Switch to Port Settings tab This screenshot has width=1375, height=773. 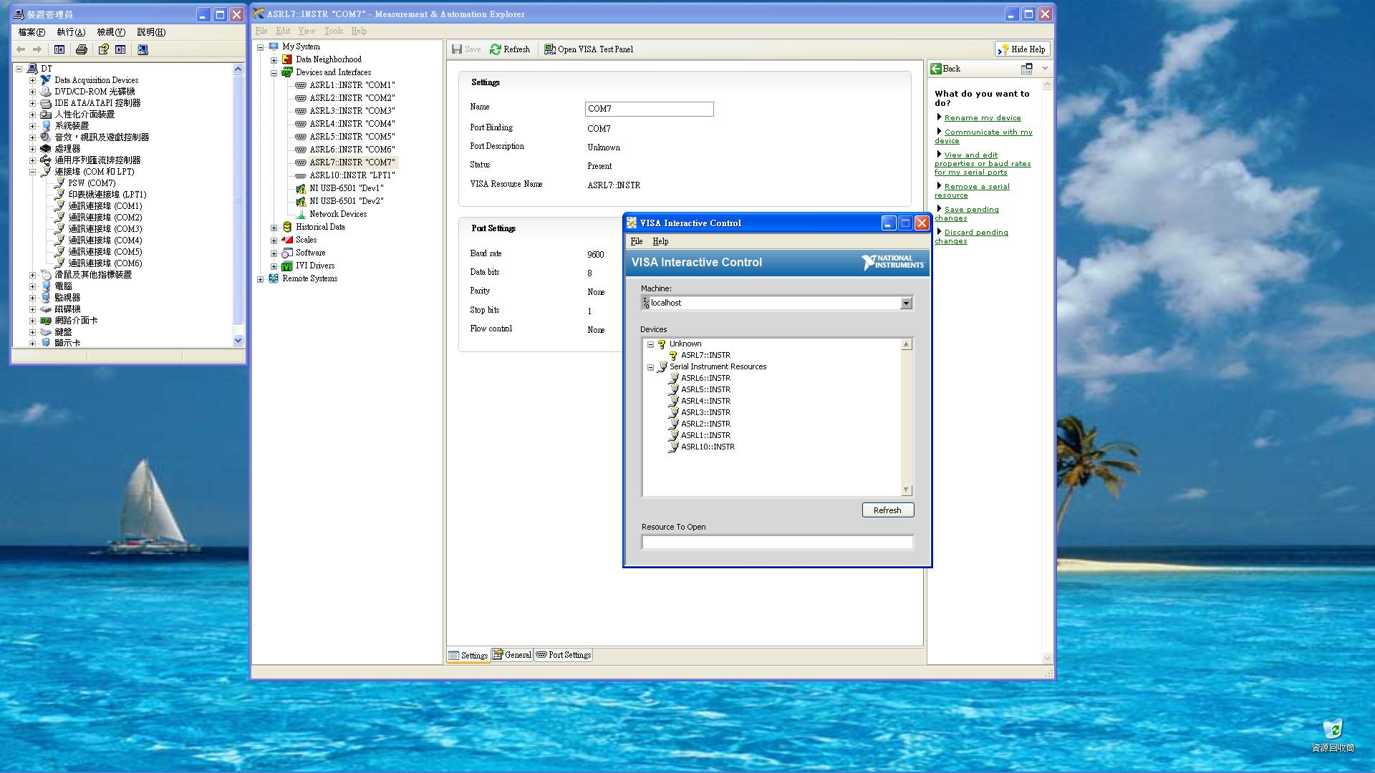tap(564, 655)
